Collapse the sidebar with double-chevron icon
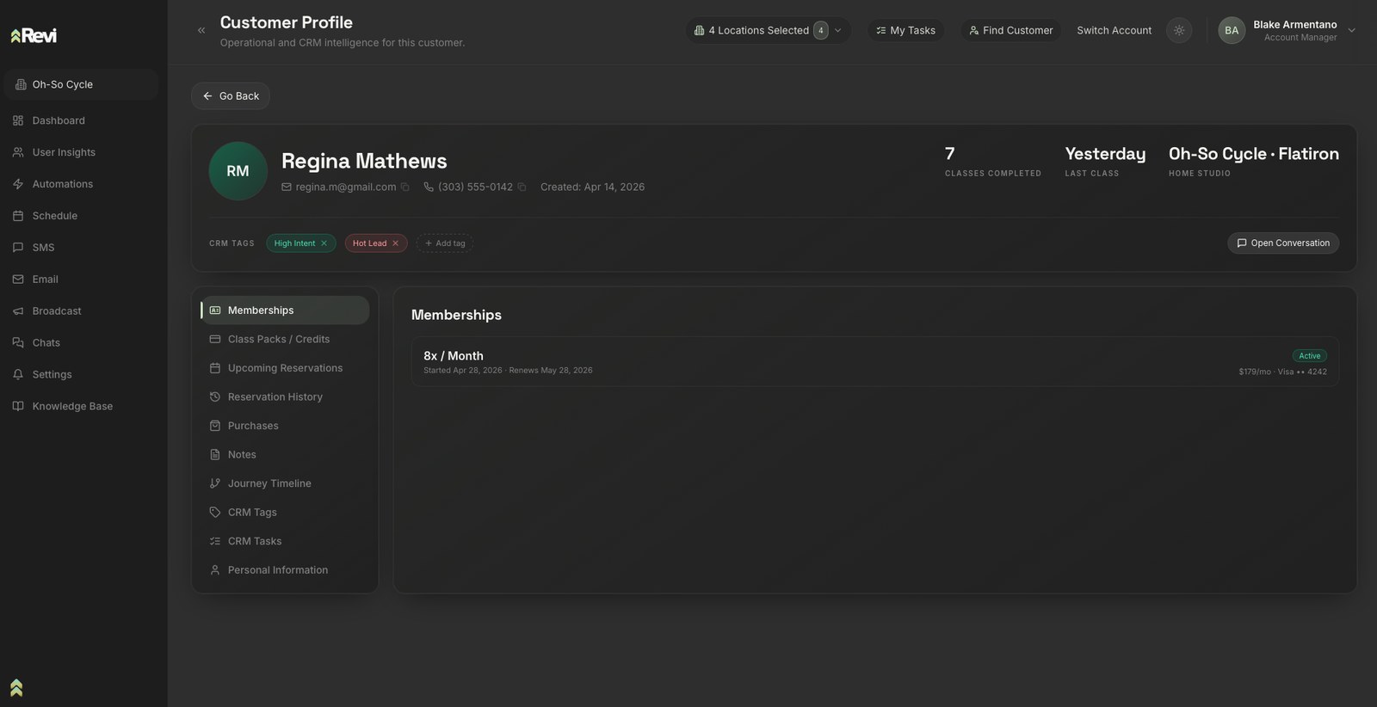This screenshot has width=1377, height=707. [x=201, y=30]
